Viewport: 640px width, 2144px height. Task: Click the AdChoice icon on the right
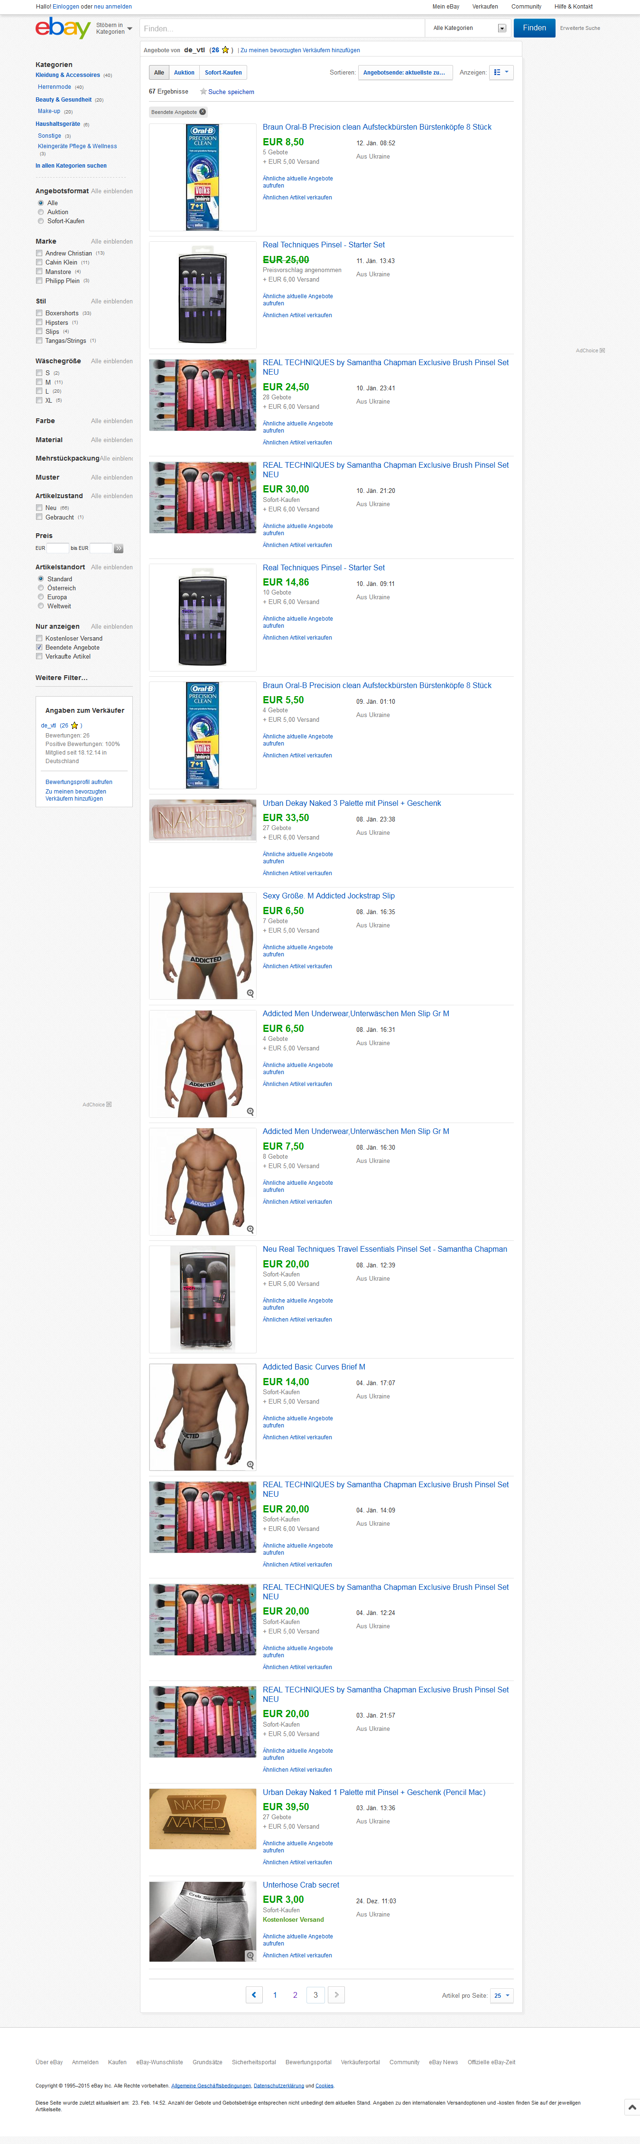602,350
